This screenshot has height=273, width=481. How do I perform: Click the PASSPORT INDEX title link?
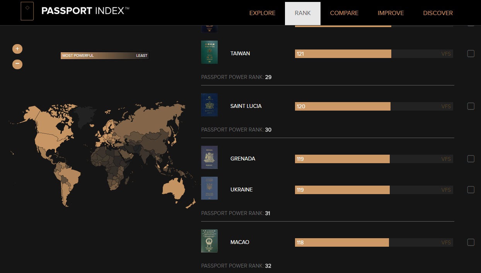[x=85, y=11]
